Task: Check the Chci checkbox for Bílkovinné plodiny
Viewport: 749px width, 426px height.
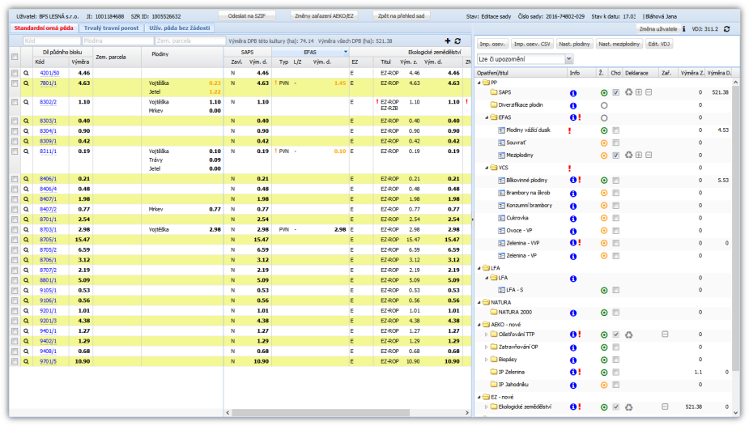Action: (616, 181)
